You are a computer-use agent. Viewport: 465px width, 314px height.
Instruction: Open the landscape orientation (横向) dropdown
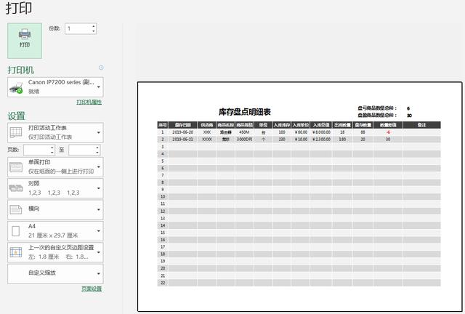[x=55, y=209]
